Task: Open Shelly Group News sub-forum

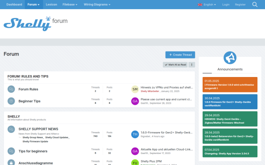Action: [x=33, y=137]
